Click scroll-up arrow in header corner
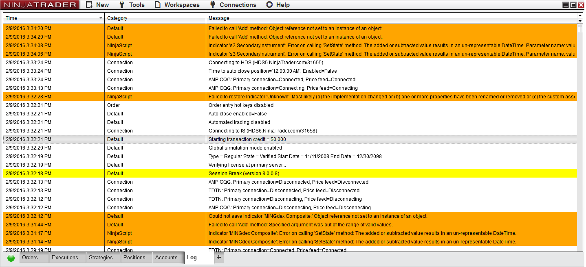The image size is (586, 267). (580, 15)
